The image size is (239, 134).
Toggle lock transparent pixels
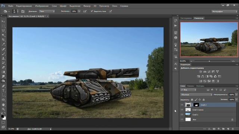pyautogui.click(x=192, y=100)
